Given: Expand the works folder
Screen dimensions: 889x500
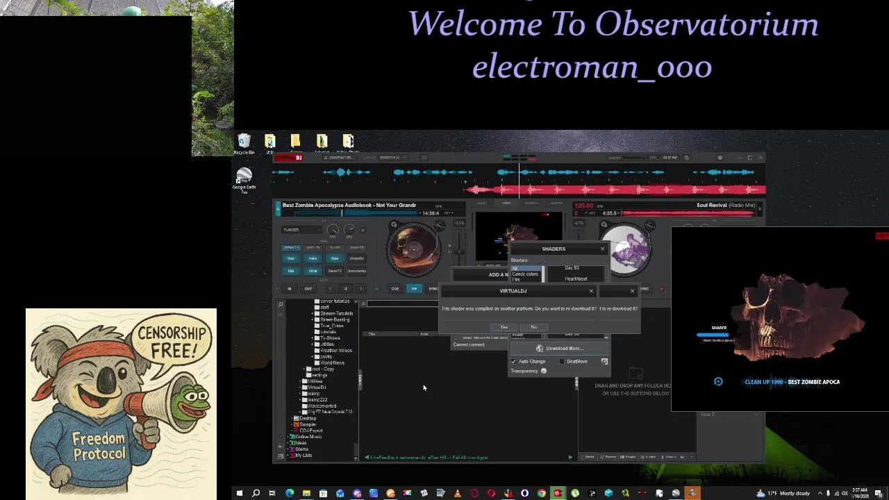Looking at the screenshot, I should click(312, 356).
